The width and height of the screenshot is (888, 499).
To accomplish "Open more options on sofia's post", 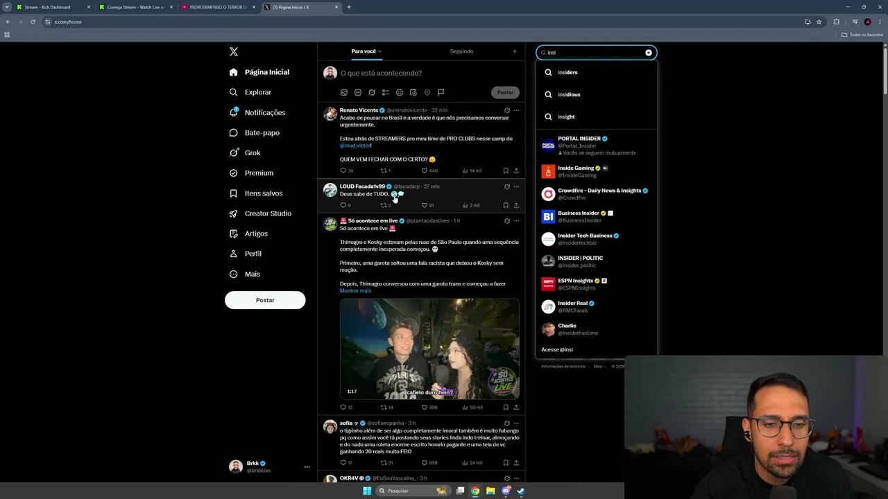I will tap(516, 423).
